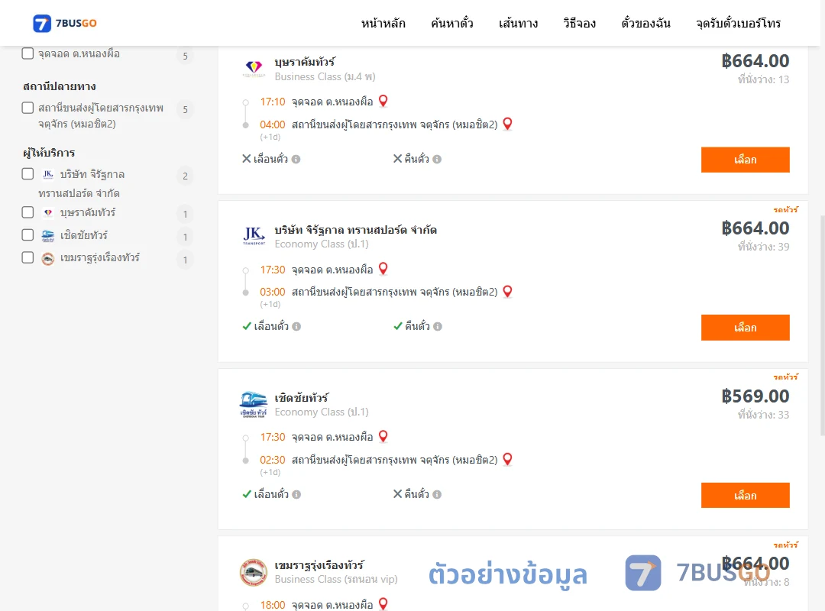The height and width of the screenshot is (611, 825).
Task: Click the Business Class (ม.4 พ) label
Action: coord(325,77)
